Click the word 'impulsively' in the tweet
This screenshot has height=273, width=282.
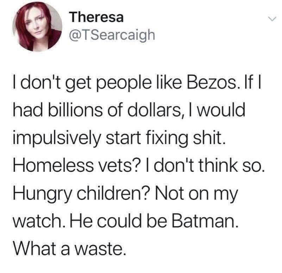pyautogui.click(x=57, y=139)
